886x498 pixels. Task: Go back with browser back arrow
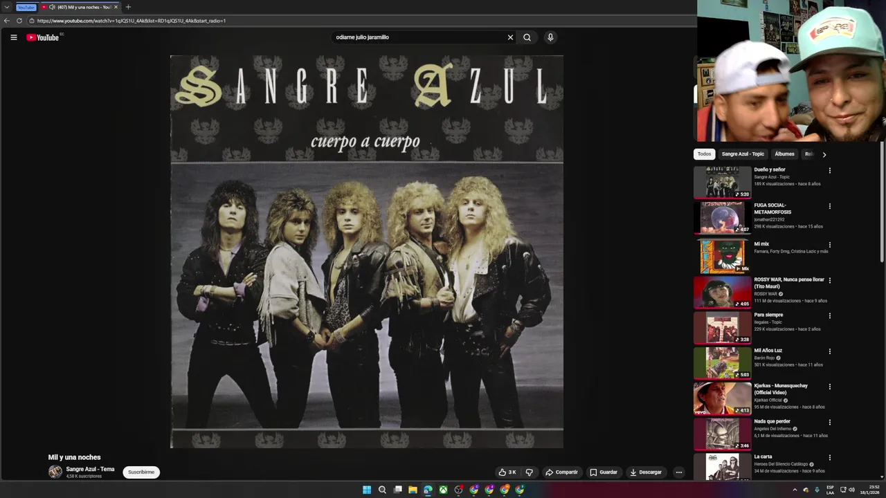pyautogui.click(x=8, y=21)
